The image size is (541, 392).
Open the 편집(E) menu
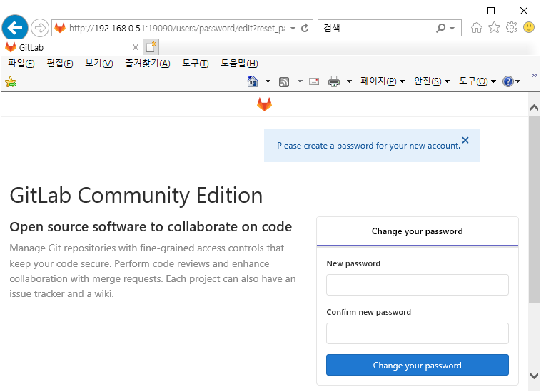pos(60,64)
